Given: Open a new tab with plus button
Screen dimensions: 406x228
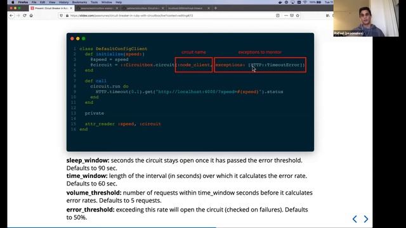Looking at the screenshot, I should tap(216, 8).
